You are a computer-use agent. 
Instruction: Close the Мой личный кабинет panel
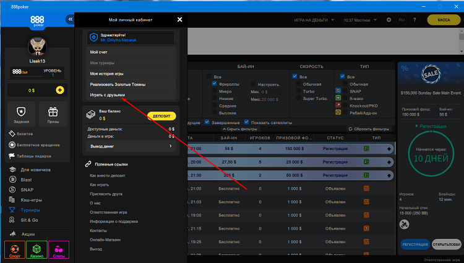(179, 20)
